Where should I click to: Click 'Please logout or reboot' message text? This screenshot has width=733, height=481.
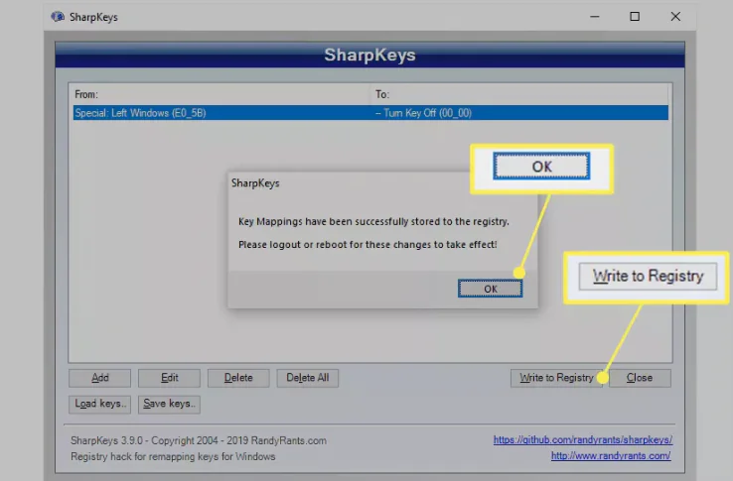367,244
